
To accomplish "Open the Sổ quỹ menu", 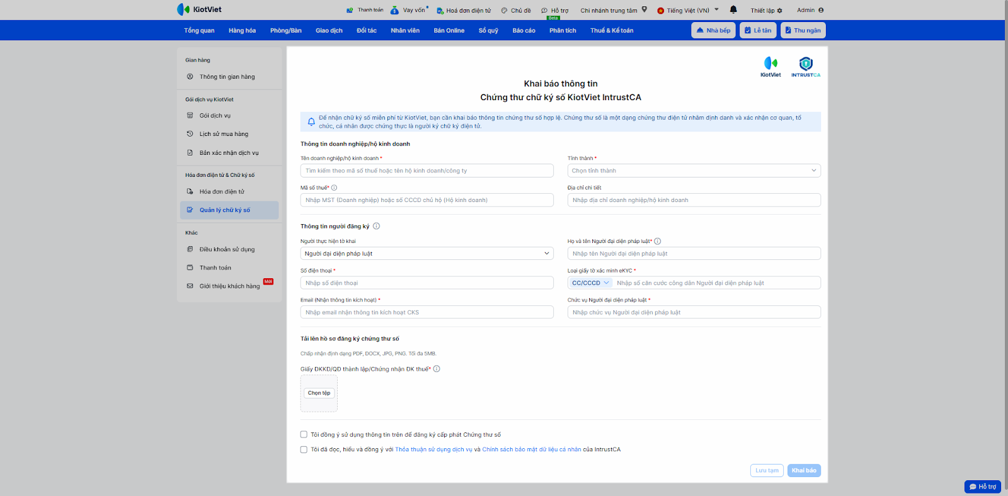I will click(488, 30).
